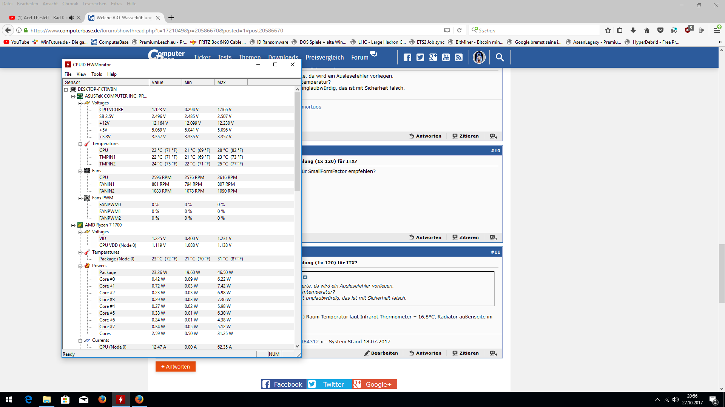Open the ComputerBase RSS feed icon
The width and height of the screenshot is (725, 407).
(459, 57)
